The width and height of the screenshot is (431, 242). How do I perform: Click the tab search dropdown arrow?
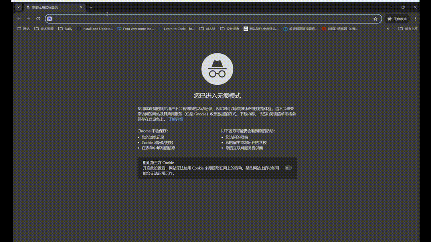(18, 8)
